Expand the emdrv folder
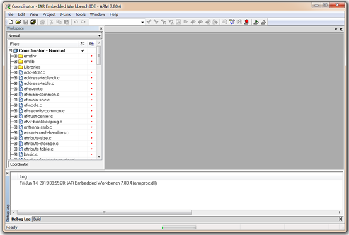The width and height of the screenshot is (349, 235). tap(15, 56)
